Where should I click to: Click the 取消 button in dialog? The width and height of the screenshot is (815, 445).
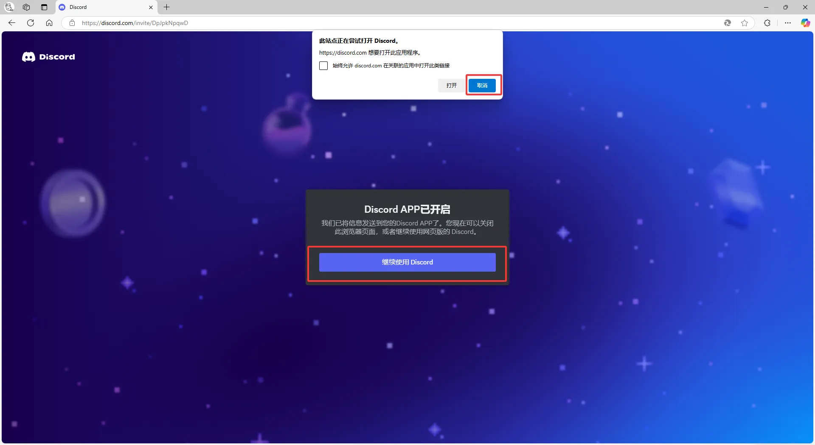[x=482, y=86]
